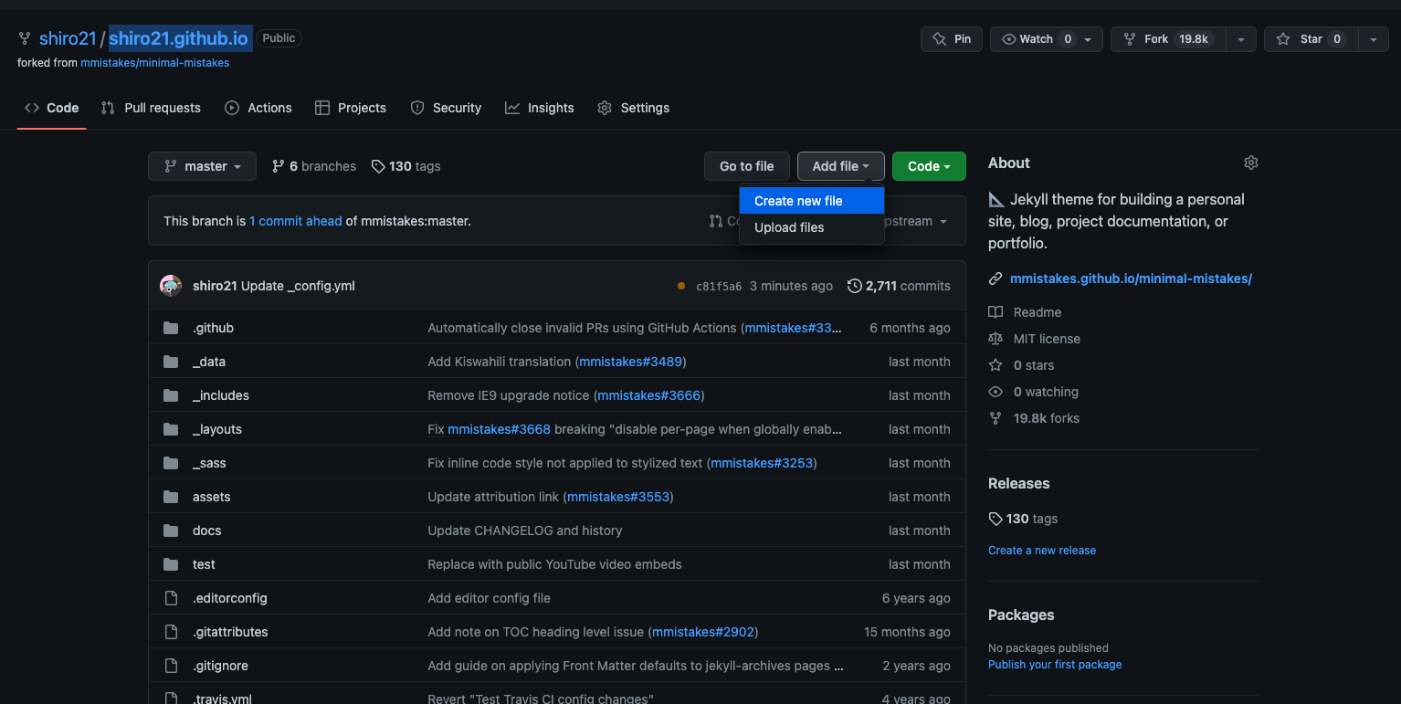Choose Upload files from menu
Screen dimensions: 1401x704
812,227
